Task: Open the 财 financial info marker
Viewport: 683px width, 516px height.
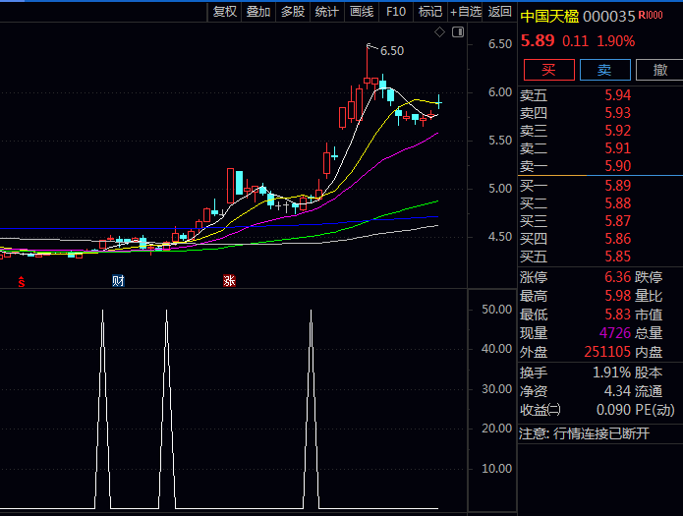Action: point(118,282)
